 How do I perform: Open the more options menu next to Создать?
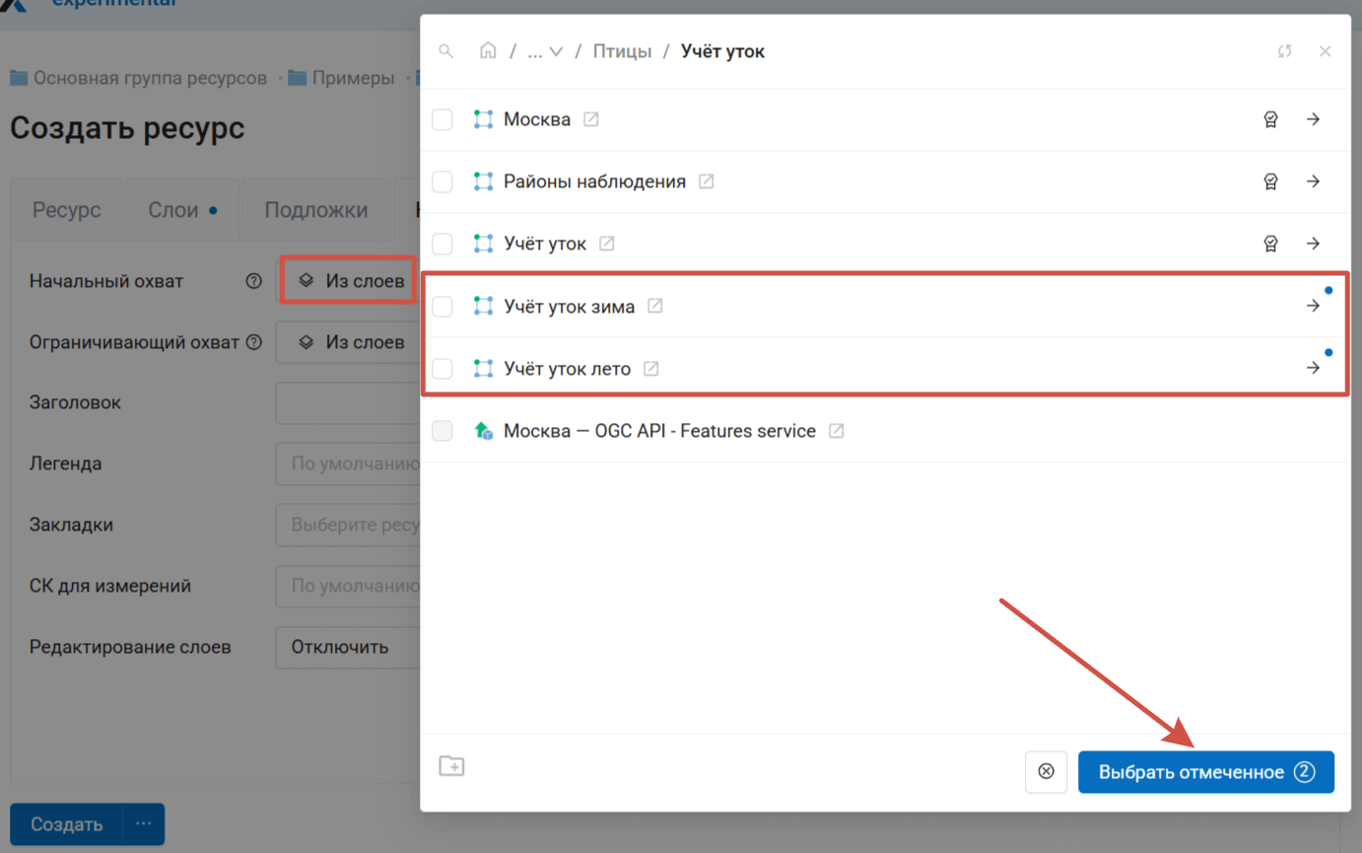[144, 824]
